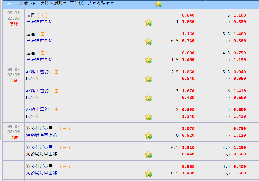Choose under odds 1.660

tap(240, 173)
